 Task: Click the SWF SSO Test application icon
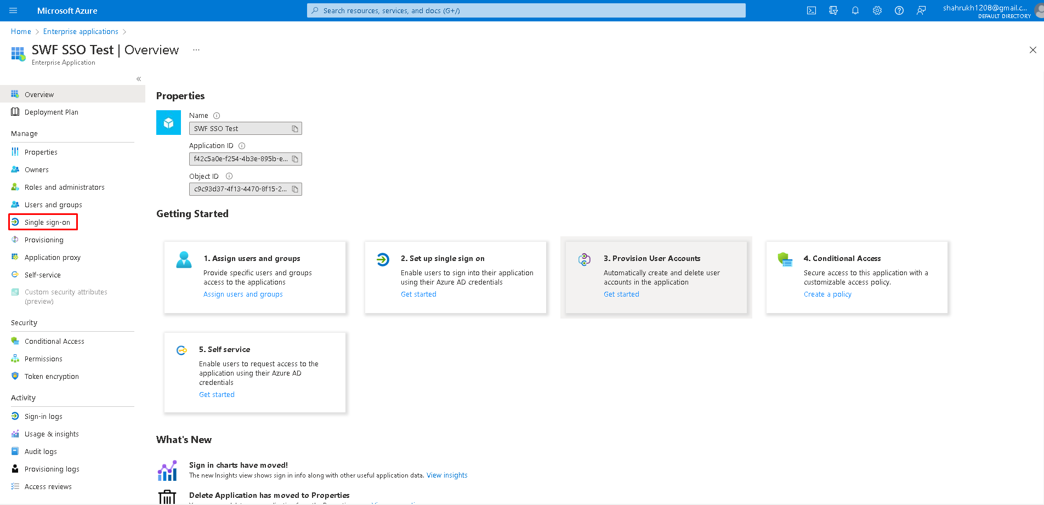click(x=168, y=122)
